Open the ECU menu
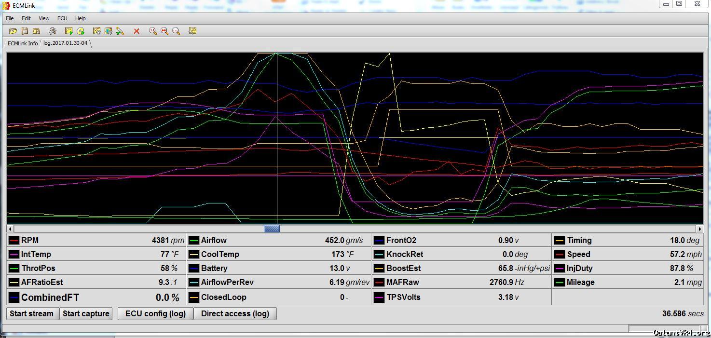Image resolution: width=711 pixels, height=338 pixels. click(x=62, y=18)
